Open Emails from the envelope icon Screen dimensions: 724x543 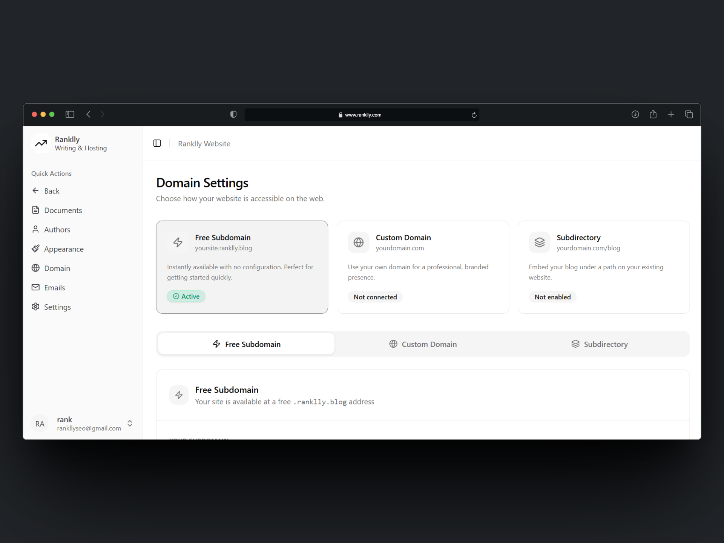point(35,287)
